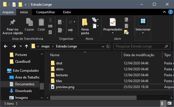
Task: Click the Mover para icon in Organizar
Action: [60, 22]
